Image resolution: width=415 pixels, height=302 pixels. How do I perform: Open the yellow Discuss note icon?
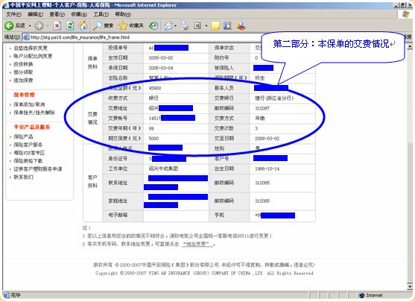point(215,25)
